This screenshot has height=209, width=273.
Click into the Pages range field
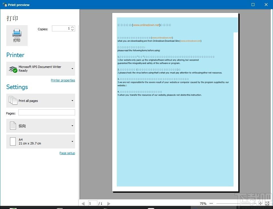click(47, 112)
